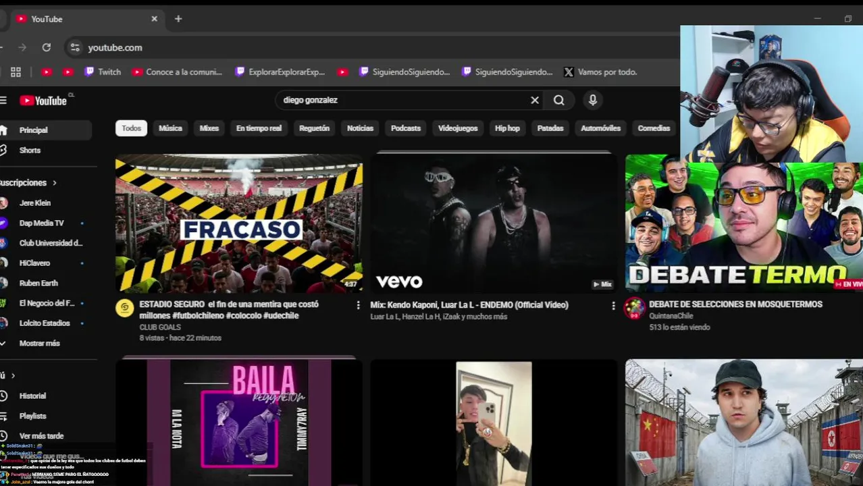Click the Jere Klein subscription avatar
Screen dimensions: 863x486
coord(3,202)
